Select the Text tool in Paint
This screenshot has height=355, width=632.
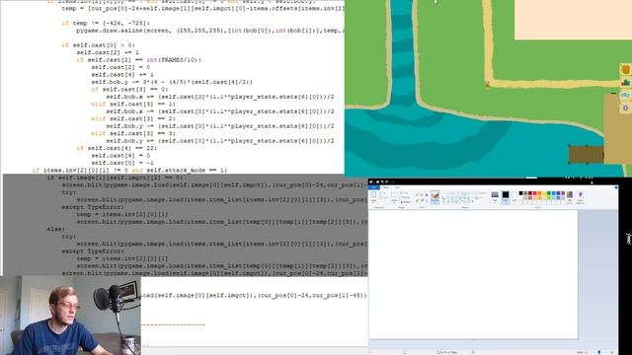point(427,194)
